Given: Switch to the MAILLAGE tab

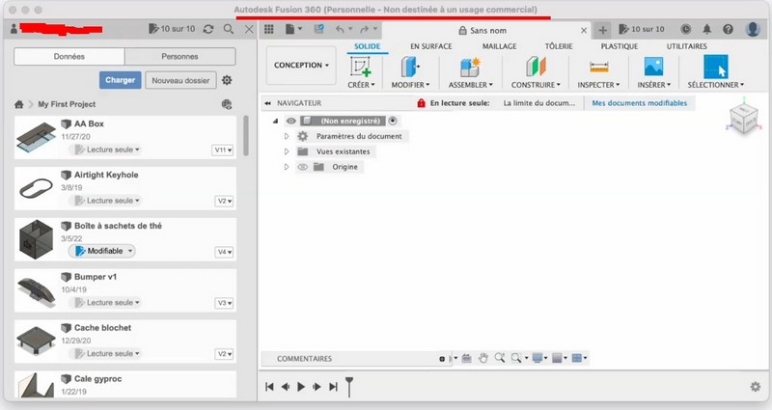Looking at the screenshot, I should 499,46.
